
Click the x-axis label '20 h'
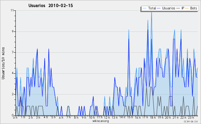click(168, 117)
